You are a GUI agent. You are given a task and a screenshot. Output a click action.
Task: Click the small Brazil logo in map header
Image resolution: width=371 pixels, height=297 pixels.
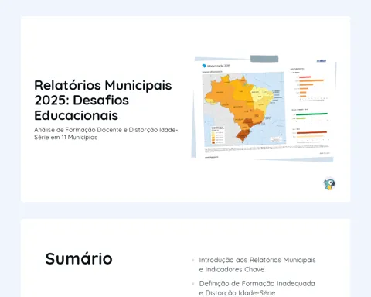pyautogui.click(x=204, y=66)
